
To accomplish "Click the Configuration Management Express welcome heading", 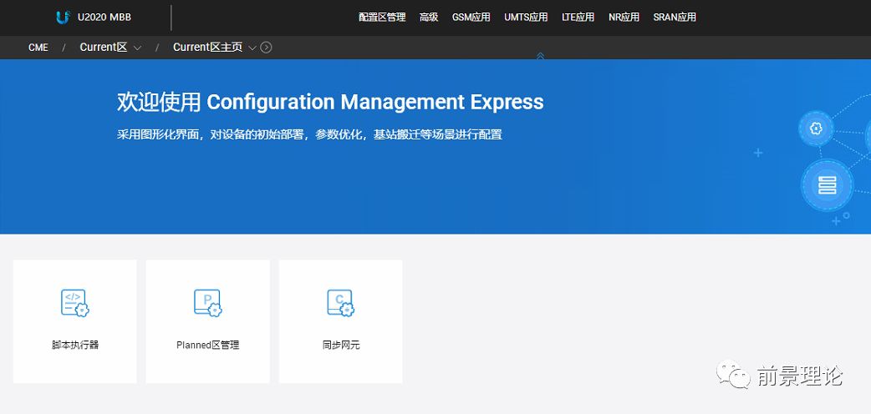I will coord(330,102).
